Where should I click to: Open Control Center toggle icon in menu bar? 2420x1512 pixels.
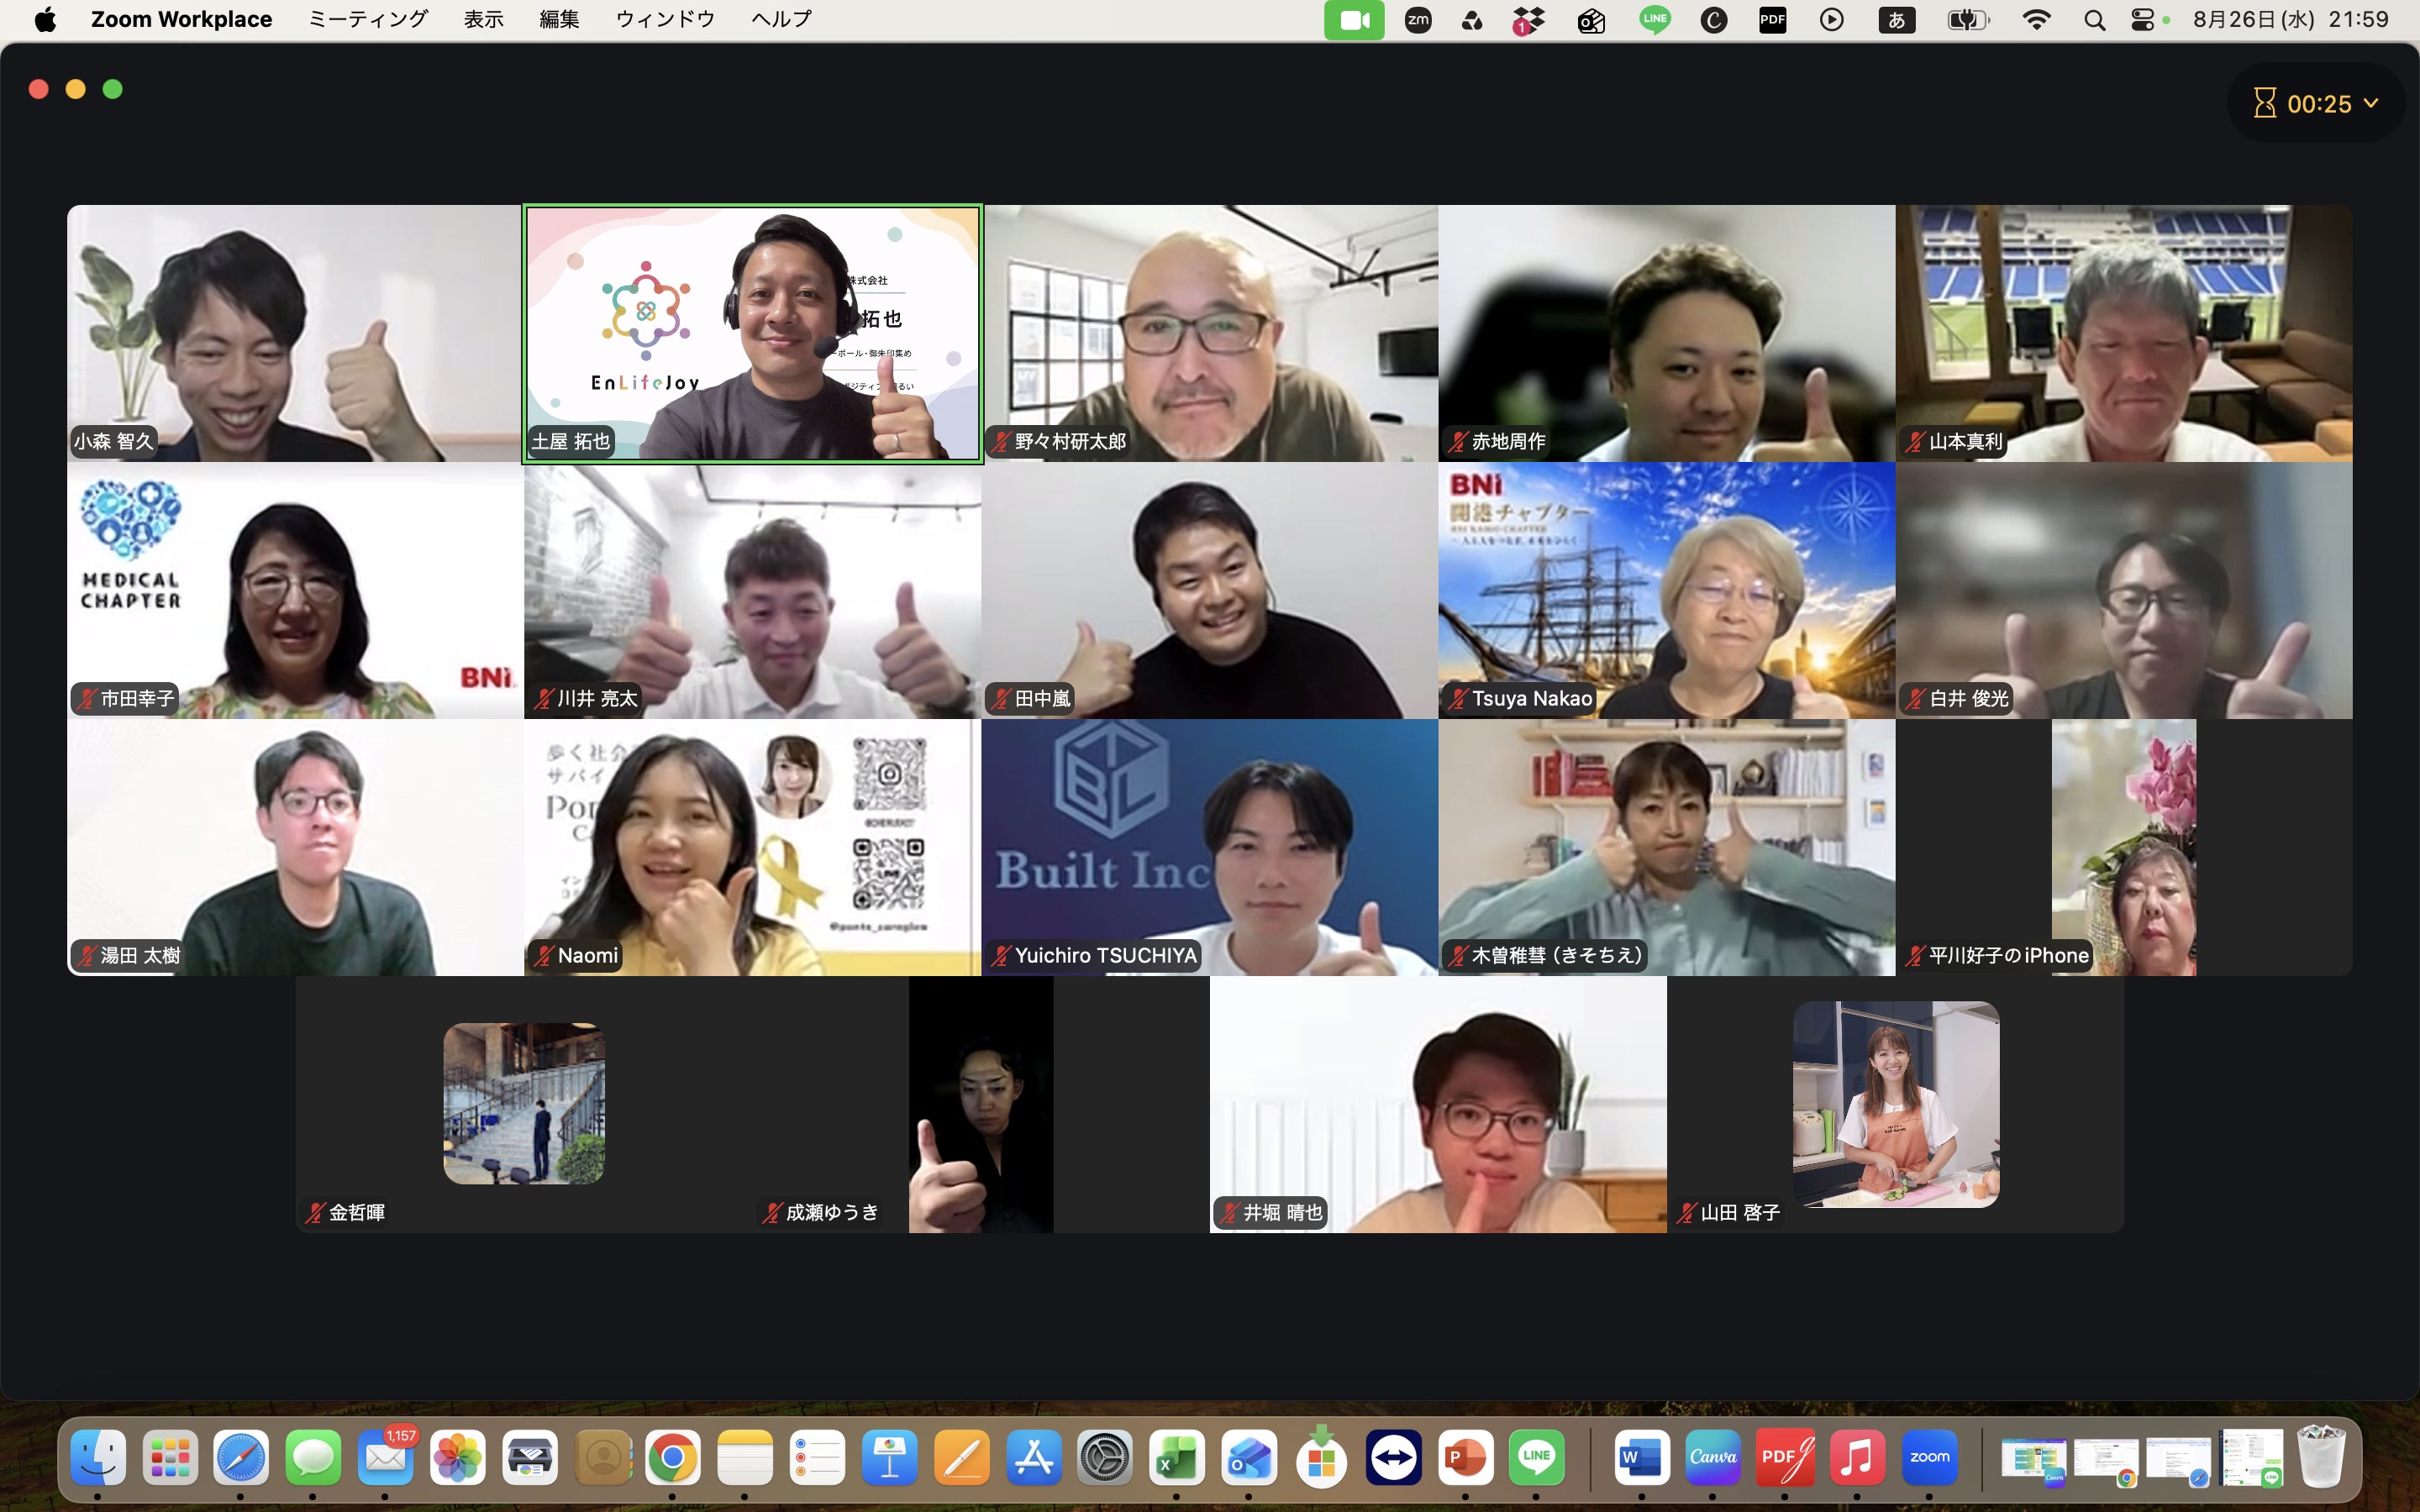coord(2142,20)
